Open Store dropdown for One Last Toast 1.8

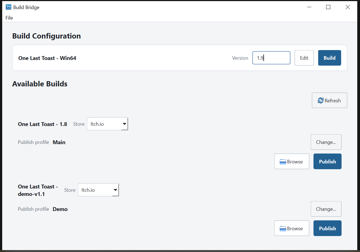pos(107,124)
